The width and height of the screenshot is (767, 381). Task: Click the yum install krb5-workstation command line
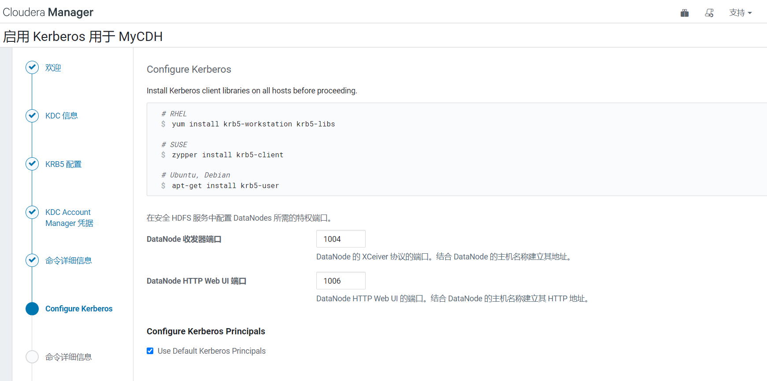tap(253, 124)
